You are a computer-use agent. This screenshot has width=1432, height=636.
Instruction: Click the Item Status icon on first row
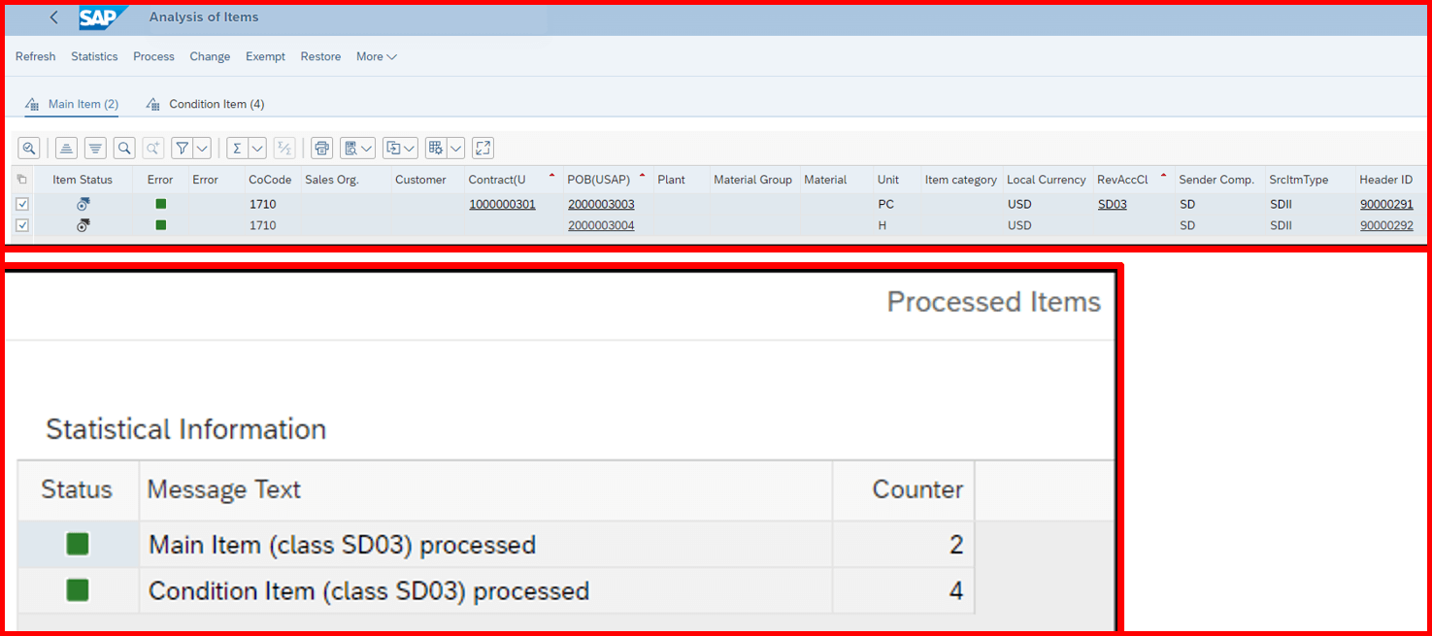click(x=83, y=204)
